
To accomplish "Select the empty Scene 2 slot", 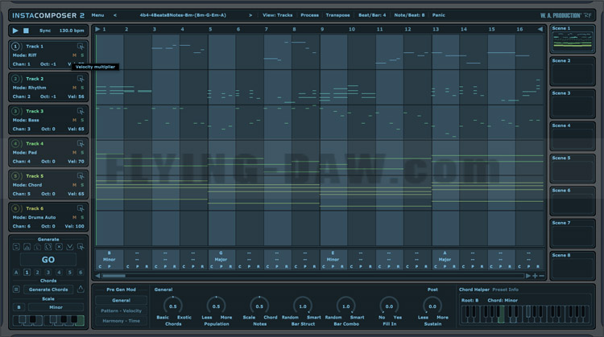I will coord(572,72).
